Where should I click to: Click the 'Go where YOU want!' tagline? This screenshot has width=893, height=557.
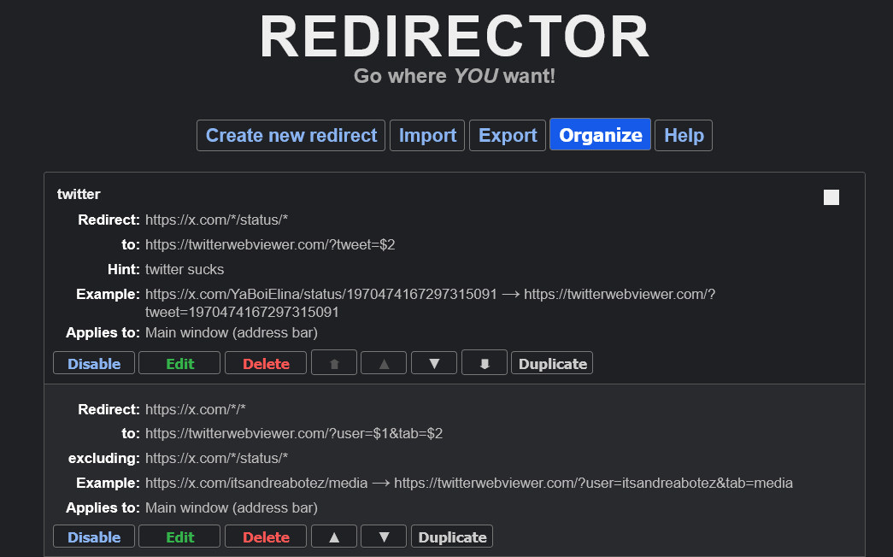tap(455, 76)
